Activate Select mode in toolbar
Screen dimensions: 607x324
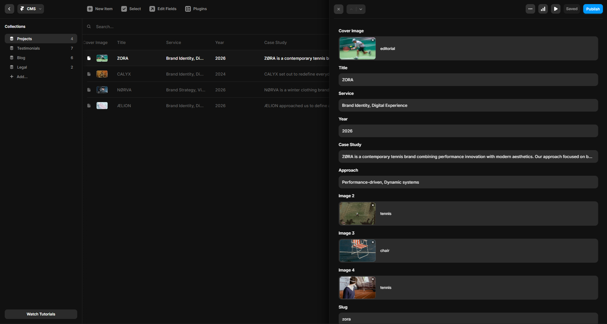131,9
